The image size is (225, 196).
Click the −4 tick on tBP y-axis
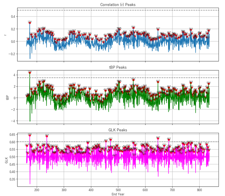point(13,121)
